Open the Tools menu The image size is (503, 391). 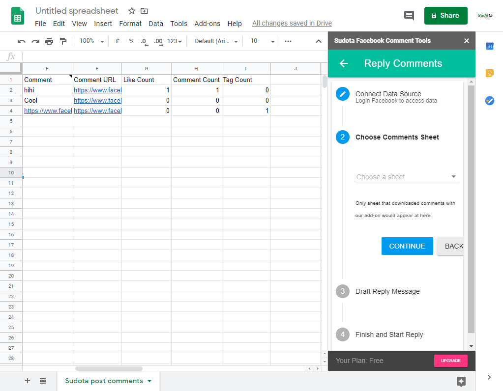point(178,24)
